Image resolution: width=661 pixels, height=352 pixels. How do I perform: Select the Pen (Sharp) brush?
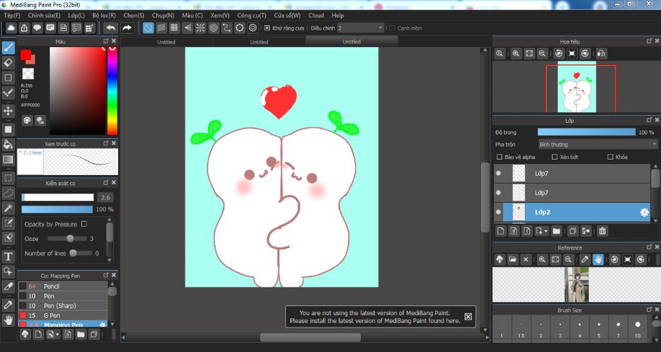[63, 305]
